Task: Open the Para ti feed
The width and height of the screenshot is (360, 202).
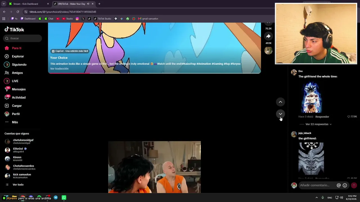Action: click(13, 48)
